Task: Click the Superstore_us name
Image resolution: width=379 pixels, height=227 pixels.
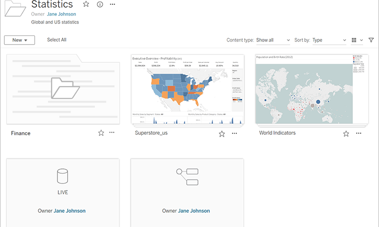Action: [x=151, y=133]
